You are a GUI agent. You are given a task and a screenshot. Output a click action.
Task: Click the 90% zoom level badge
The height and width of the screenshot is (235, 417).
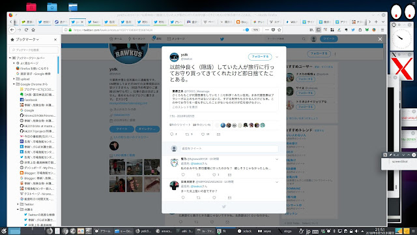pos(255,30)
